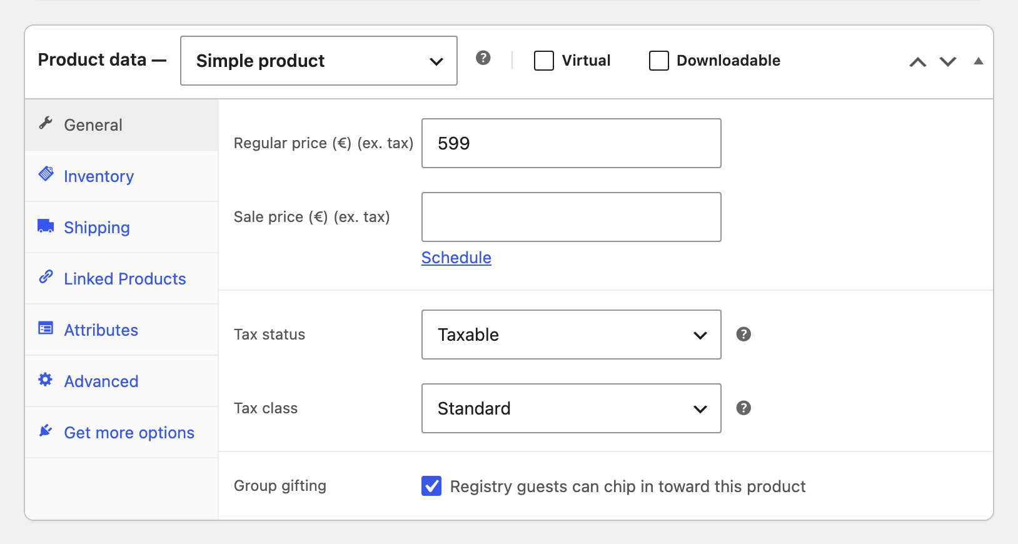Click the Schedule sale link

tap(456, 258)
